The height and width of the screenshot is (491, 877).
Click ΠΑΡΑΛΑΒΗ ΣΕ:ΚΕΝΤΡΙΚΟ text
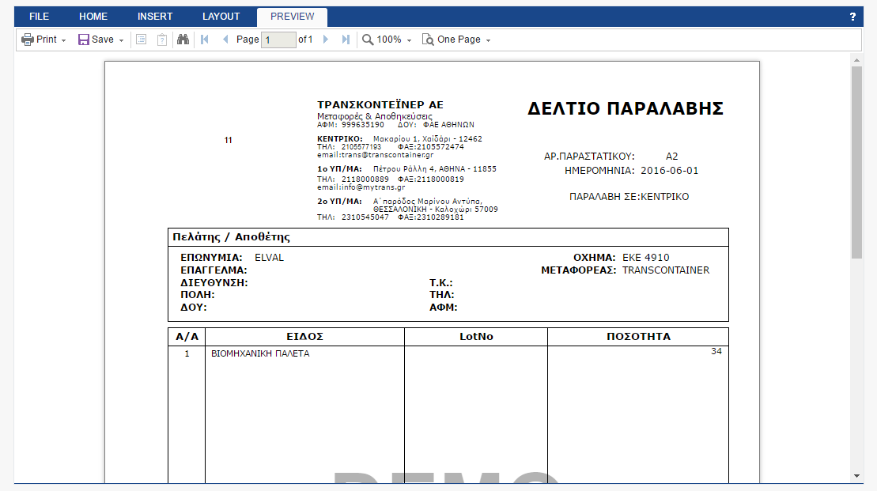coord(629,197)
